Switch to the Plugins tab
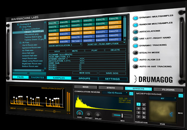The width and height of the screenshot is (187, 130). pyautogui.click(x=168, y=90)
